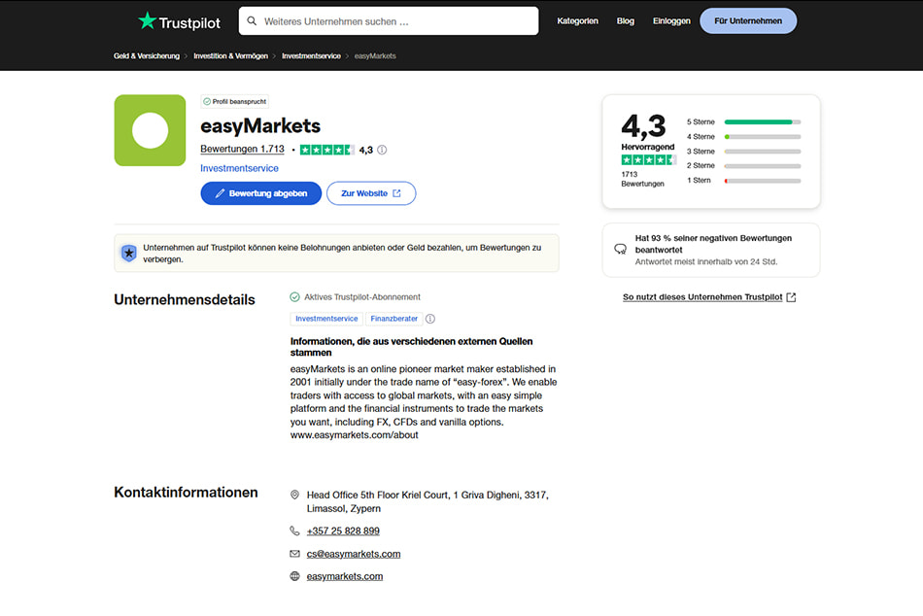Click the location pin address icon
Image resolution: width=923 pixels, height=616 pixels.
coord(295,495)
